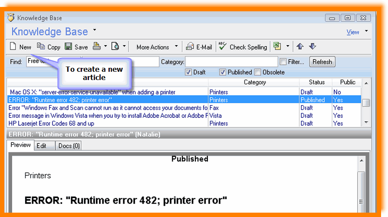Click the Refresh button
This screenshot has width=388, height=217.
click(x=322, y=62)
